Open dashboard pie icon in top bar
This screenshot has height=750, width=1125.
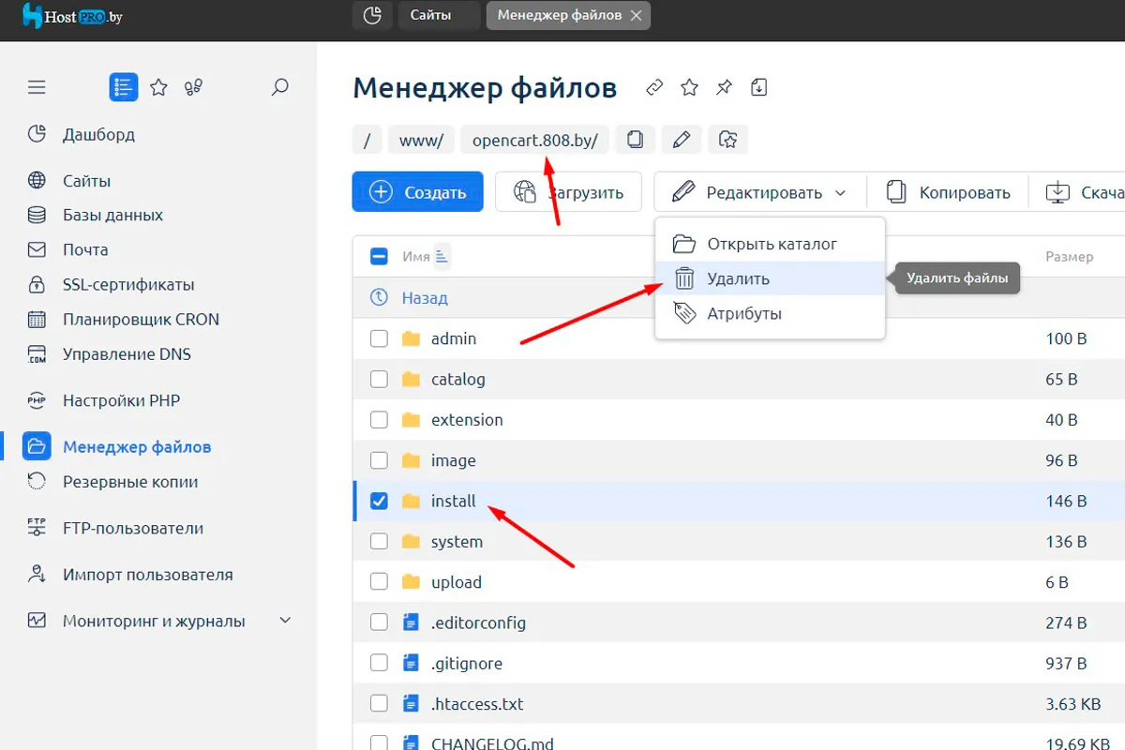point(372,15)
